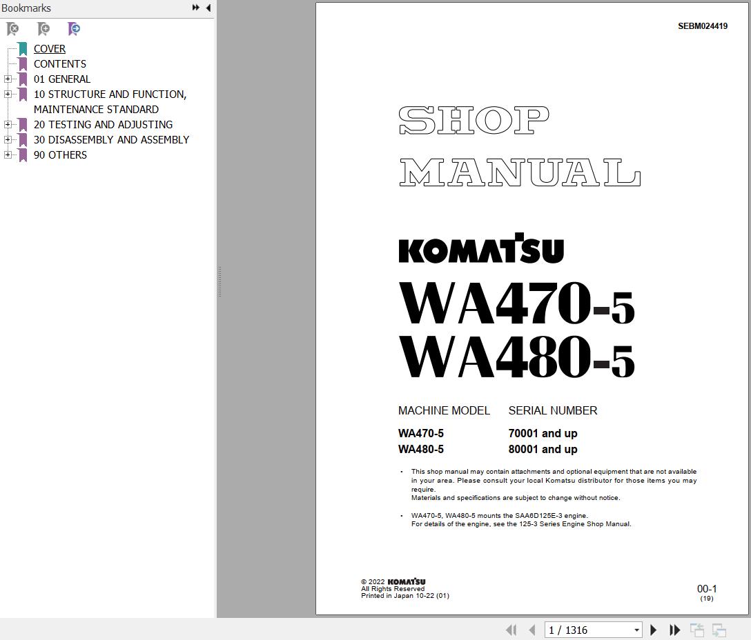Select 30 DISASSEMBLY AND ASSEMBLY bookmark
The width and height of the screenshot is (751, 640).
[111, 140]
